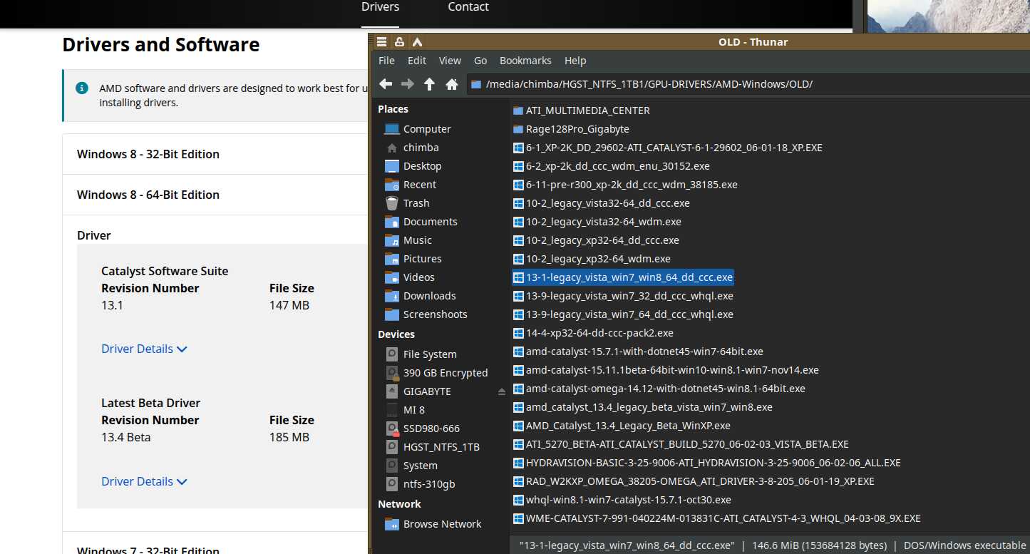1030x554 pixels.
Task: Go to parent folder with Up arrow
Action: pyautogui.click(x=429, y=84)
